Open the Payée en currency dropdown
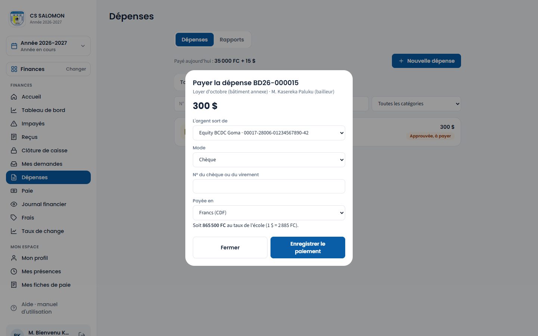The height and width of the screenshot is (336, 538). 269,213
